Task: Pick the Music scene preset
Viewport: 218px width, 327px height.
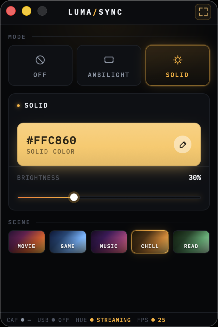Action: (109, 242)
